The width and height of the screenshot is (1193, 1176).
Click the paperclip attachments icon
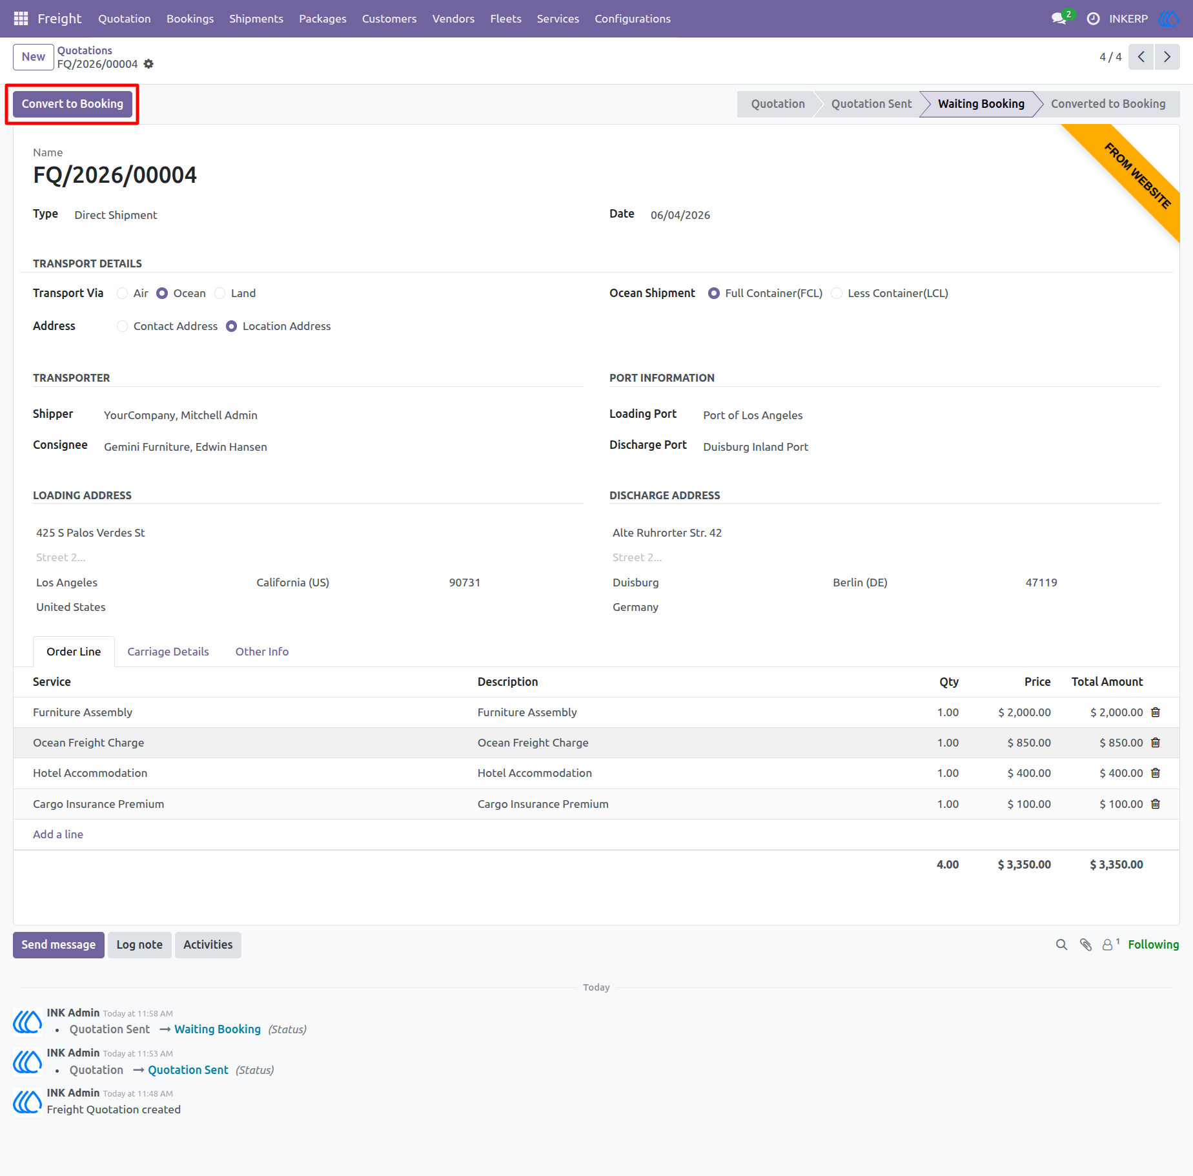point(1086,945)
